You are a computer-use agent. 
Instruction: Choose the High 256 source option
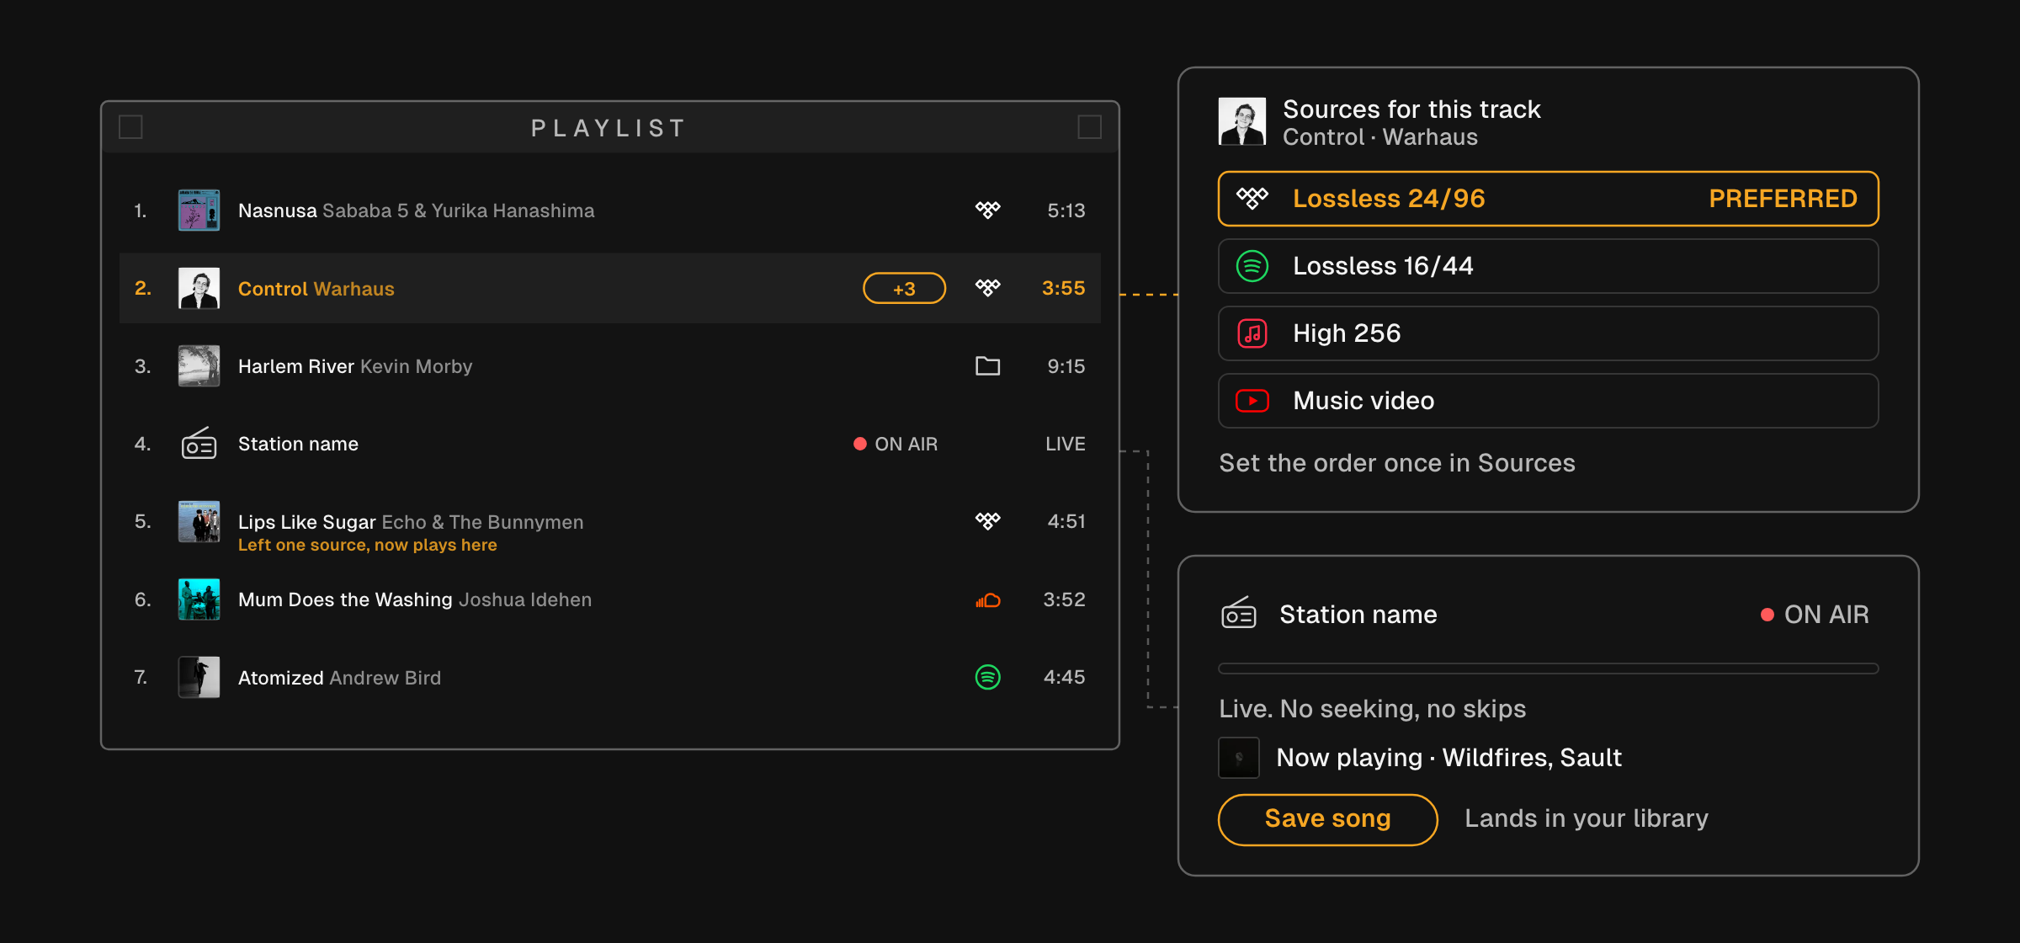tap(1548, 333)
